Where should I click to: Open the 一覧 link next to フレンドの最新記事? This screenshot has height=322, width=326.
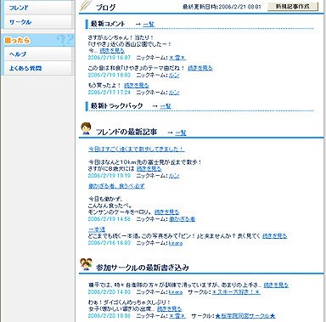[x=181, y=133]
